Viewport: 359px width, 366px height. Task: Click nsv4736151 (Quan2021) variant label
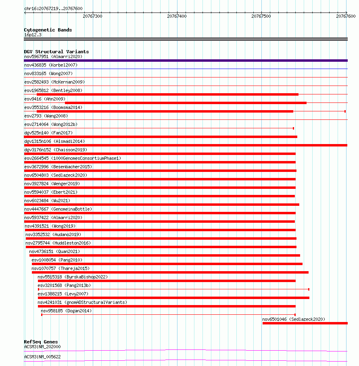54,252
